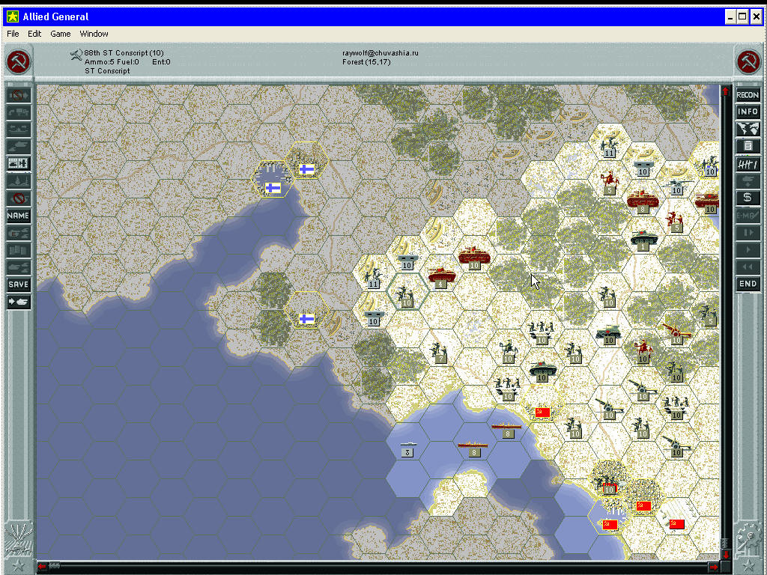Image resolution: width=767 pixels, height=575 pixels.
Task: Open the Edit menu
Action: (x=34, y=34)
